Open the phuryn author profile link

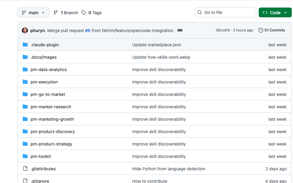(38, 31)
